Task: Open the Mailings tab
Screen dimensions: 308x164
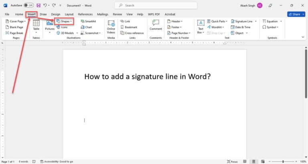Action: 103,14
